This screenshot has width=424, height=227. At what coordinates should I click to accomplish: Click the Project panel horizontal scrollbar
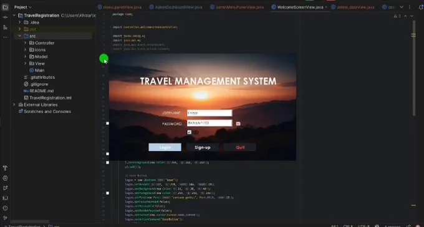30,221
